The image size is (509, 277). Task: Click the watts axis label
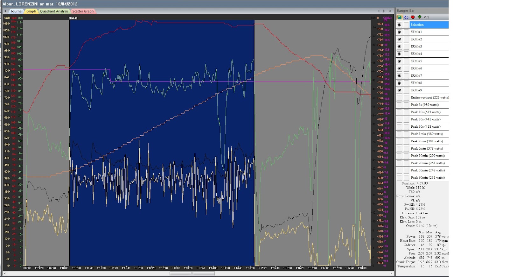(7, 18)
